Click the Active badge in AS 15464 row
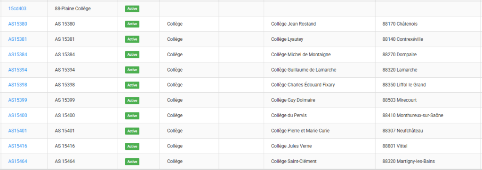 click(132, 162)
